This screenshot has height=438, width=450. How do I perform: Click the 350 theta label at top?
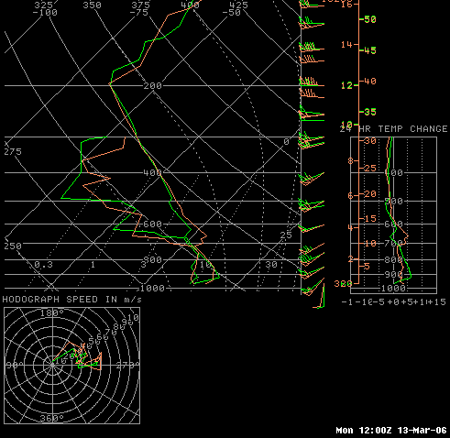92,5
